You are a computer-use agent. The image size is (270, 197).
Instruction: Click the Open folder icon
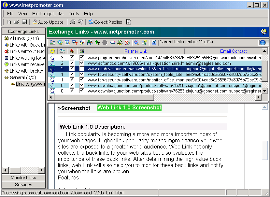pos(17,22)
